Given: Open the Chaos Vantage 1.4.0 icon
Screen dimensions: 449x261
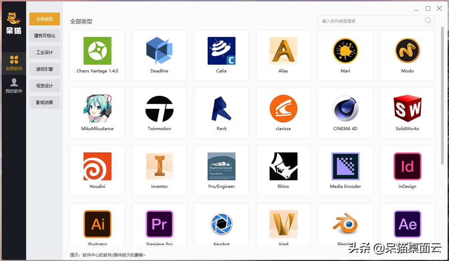Looking at the screenshot, I should [97, 51].
